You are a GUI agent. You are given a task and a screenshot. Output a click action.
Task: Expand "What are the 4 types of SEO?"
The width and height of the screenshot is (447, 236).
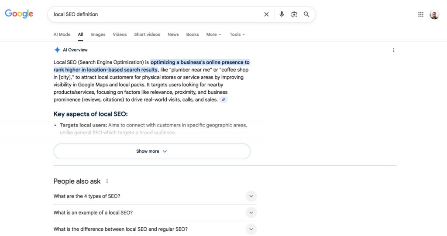pyautogui.click(x=155, y=196)
